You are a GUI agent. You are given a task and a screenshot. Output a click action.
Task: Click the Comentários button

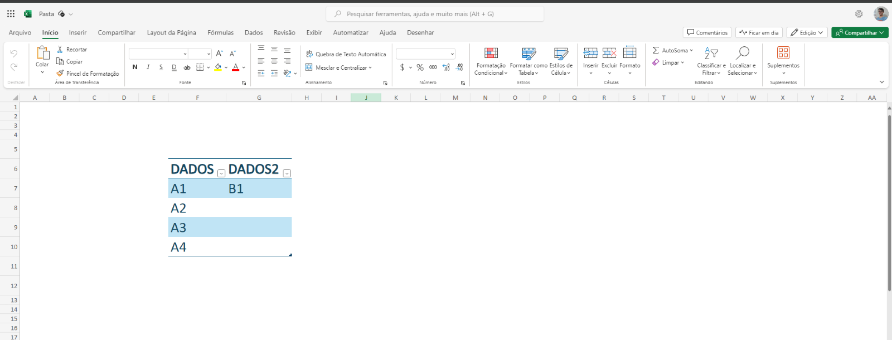[707, 33]
